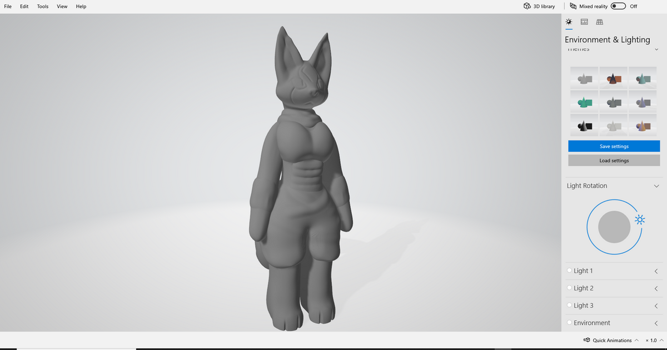
Task: Click the Save settings button
Action: pos(614,146)
